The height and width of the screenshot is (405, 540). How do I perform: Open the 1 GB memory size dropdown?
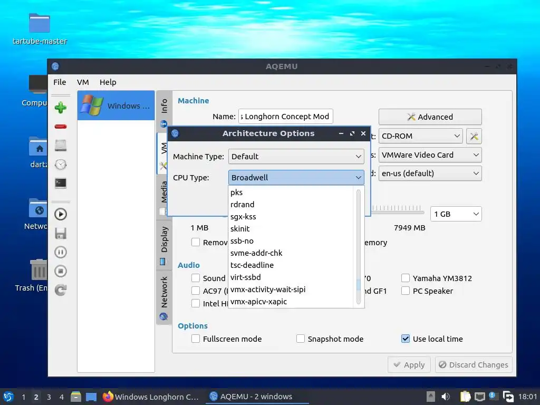pos(456,214)
